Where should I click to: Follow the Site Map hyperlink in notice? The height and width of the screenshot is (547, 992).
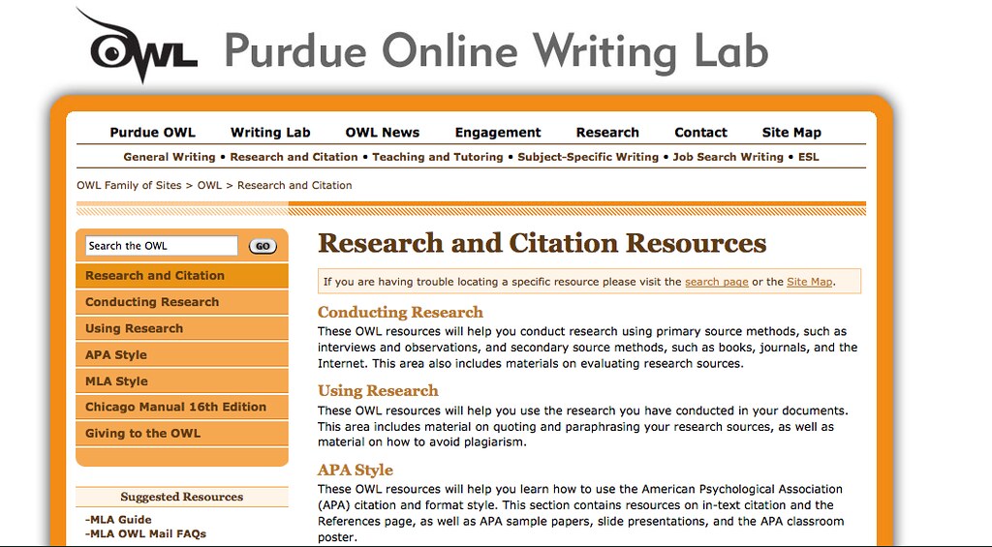coord(809,282)
